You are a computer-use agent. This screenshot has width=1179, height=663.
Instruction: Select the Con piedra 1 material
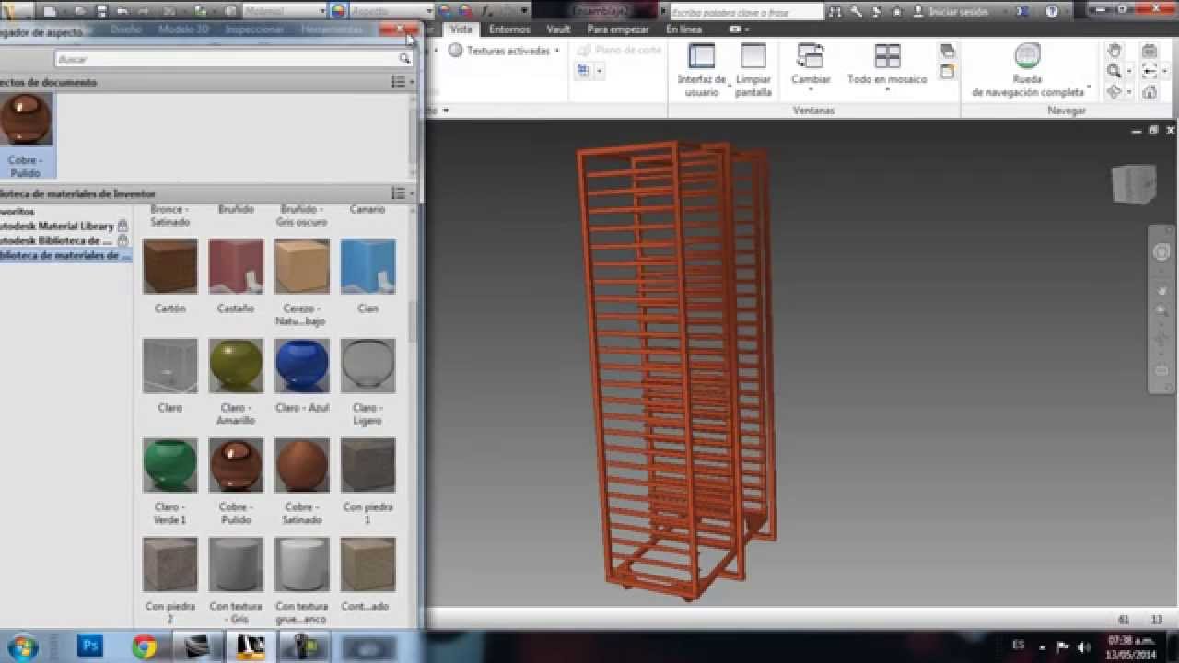pyautogui.click(x=368, y=465)
